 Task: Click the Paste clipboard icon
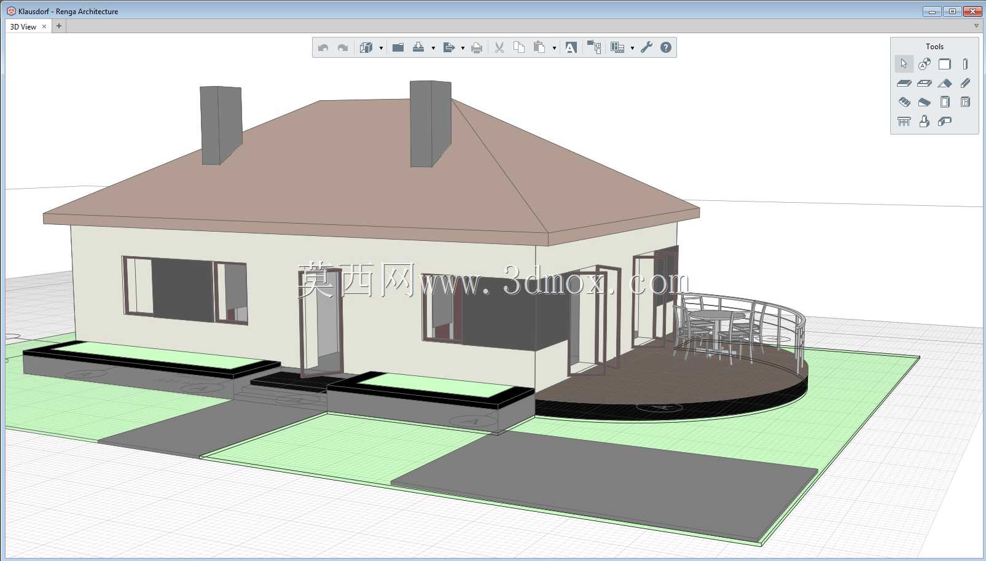click(539, 47)
